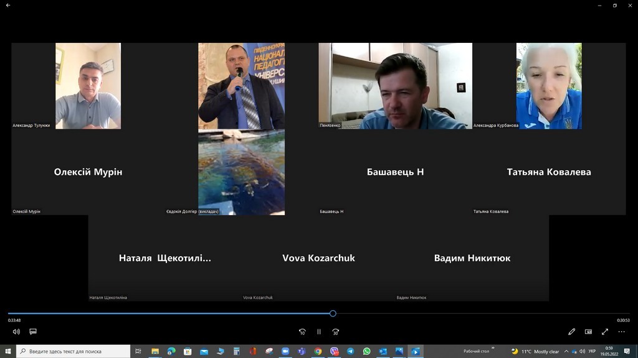Show hidden system tray icons

click(x=566, y=352)
